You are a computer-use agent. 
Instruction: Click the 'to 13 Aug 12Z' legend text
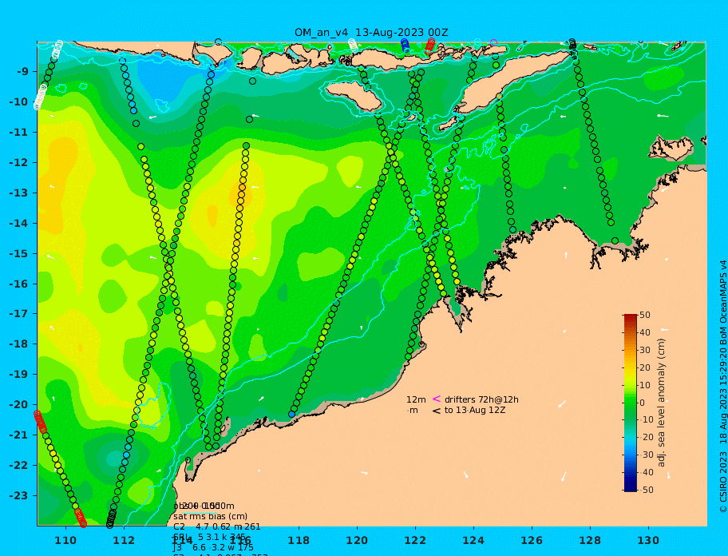(x=475, y=410)
